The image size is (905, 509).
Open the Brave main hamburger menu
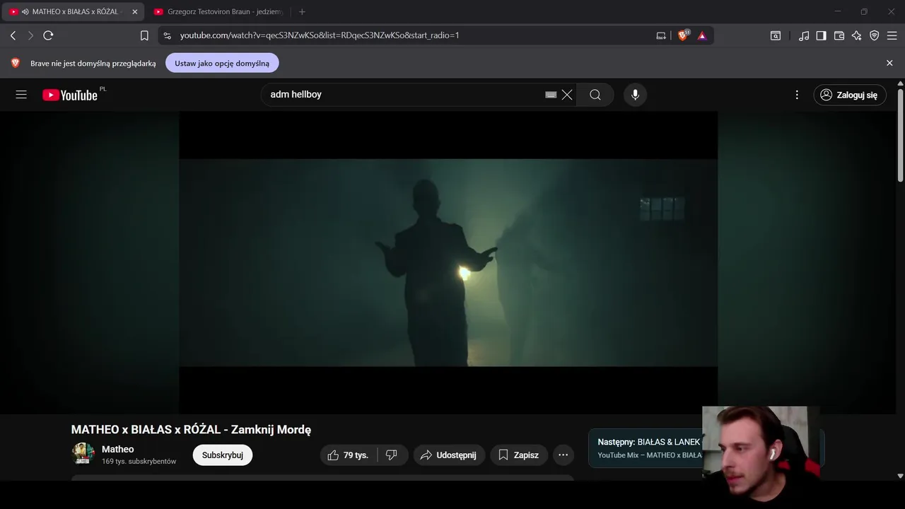[892, 35]
